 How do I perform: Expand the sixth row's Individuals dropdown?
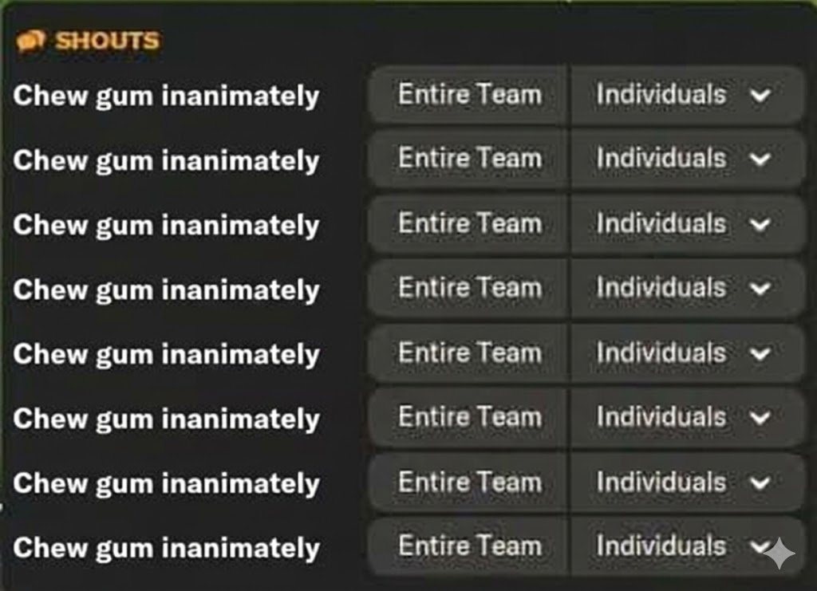(685, 417)
